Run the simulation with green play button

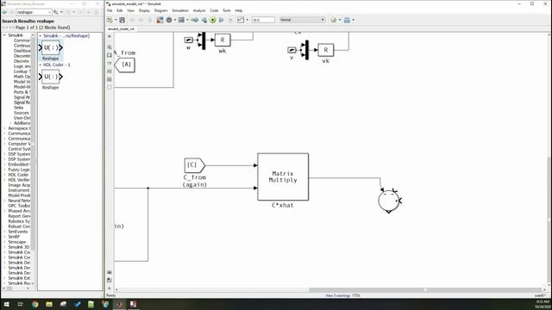click(213, 20)
